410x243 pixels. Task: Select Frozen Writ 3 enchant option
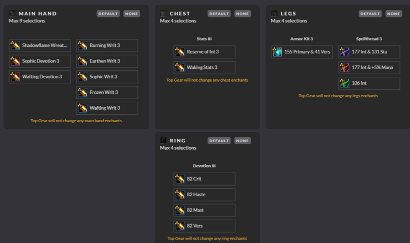107,92
